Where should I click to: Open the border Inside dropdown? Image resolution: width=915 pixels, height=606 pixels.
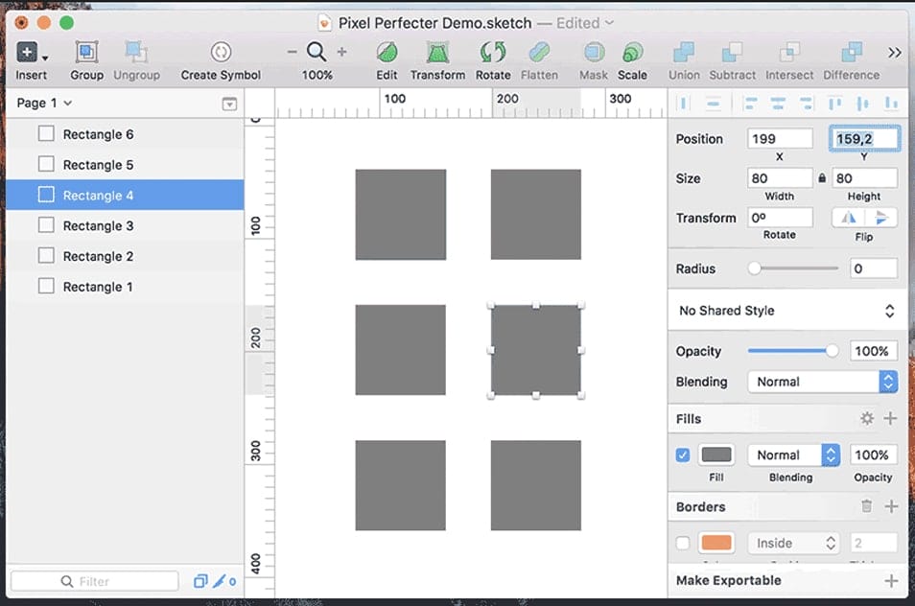(793, 543)
